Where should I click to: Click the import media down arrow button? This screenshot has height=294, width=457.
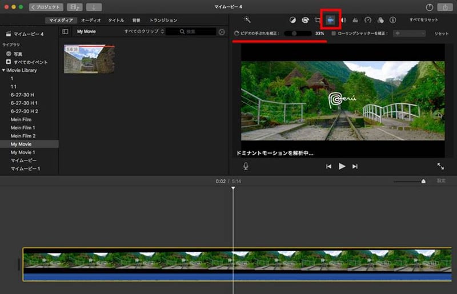(94, 7)
